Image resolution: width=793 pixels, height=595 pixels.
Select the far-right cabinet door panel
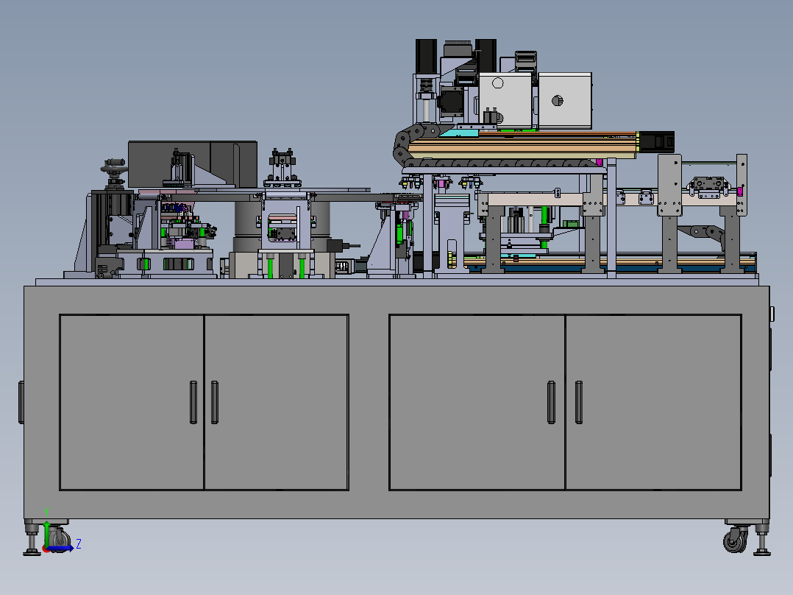click(653, 403)
